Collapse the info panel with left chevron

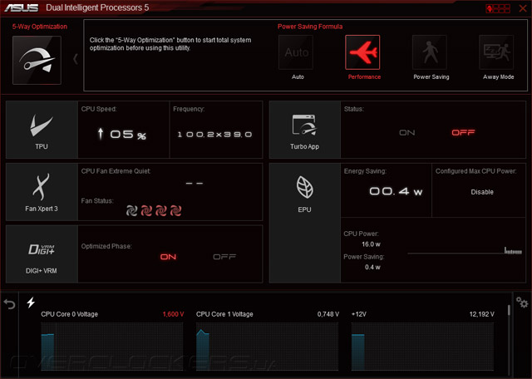tap(76, 59)
